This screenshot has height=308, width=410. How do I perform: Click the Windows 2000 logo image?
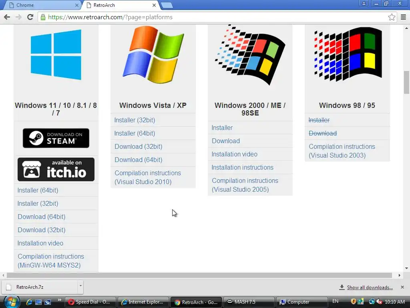(x=250, y=55)
